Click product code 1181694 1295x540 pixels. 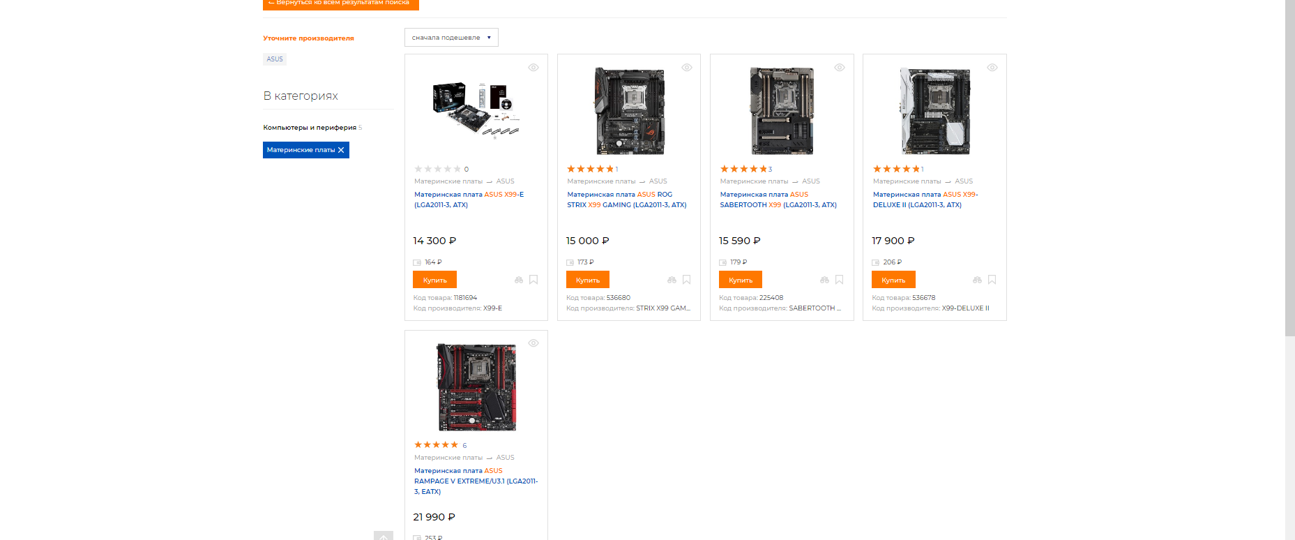tap(465, 298)
